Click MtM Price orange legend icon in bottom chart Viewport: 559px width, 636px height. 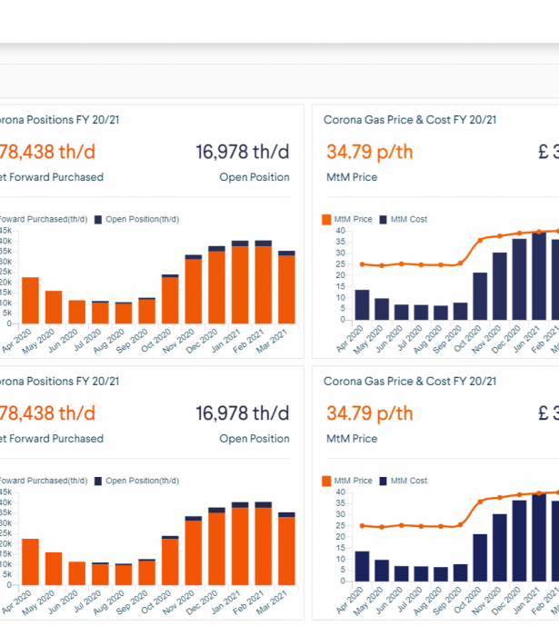pos(327,482)
